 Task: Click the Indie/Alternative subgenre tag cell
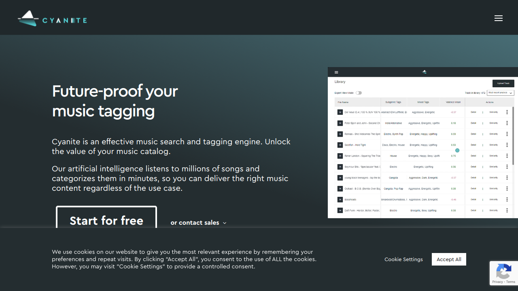coord(393,123)
